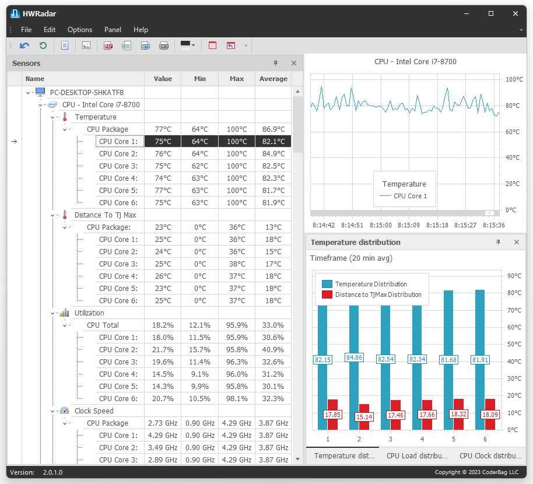Open the dark theme color dropdown
533x484 pixels.
[x=188, y=45]
